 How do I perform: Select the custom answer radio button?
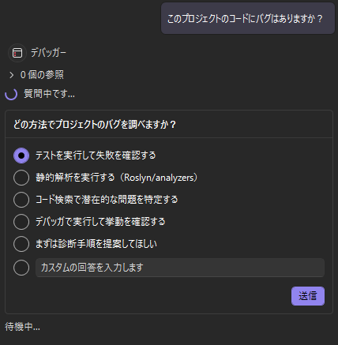pyautogui.click(x=21, y=268)
